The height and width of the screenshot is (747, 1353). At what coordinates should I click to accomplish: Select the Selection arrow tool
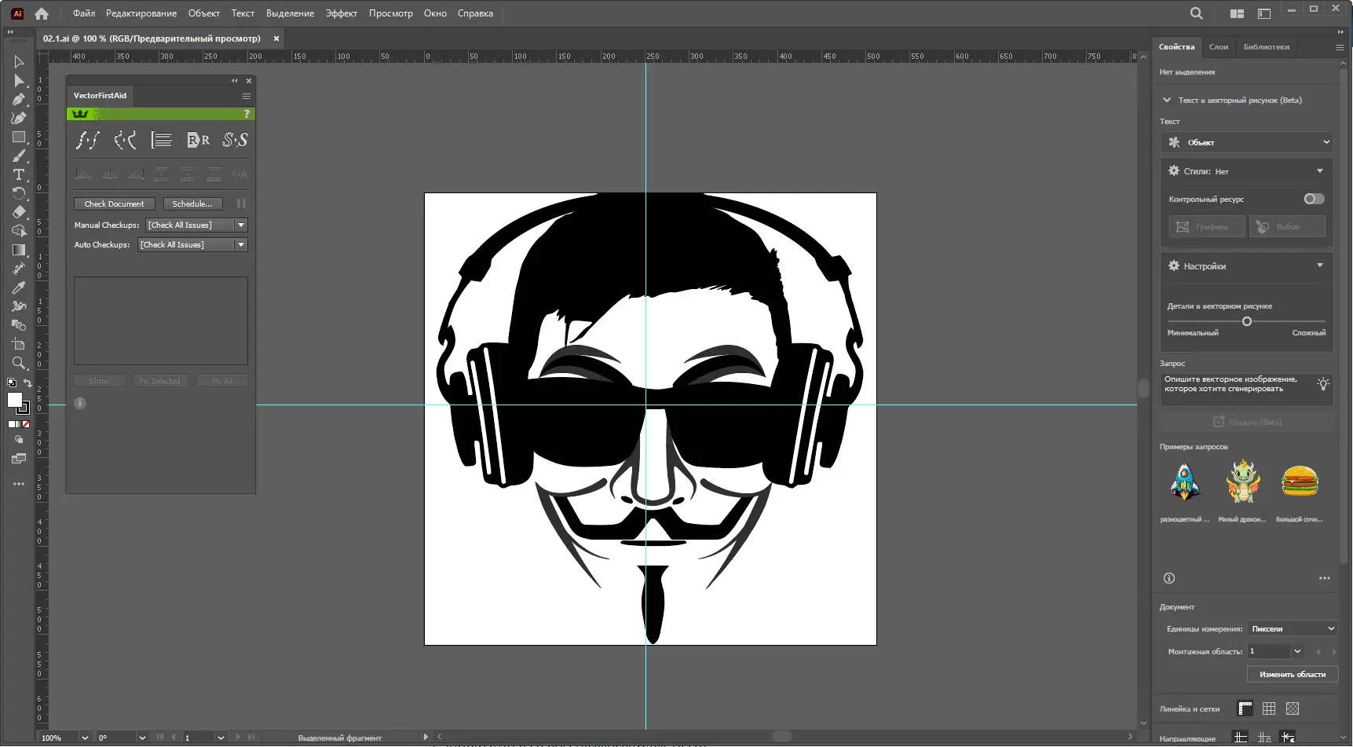(19, 61)
